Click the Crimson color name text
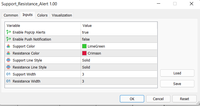The image size is (200, 106). 94,53
